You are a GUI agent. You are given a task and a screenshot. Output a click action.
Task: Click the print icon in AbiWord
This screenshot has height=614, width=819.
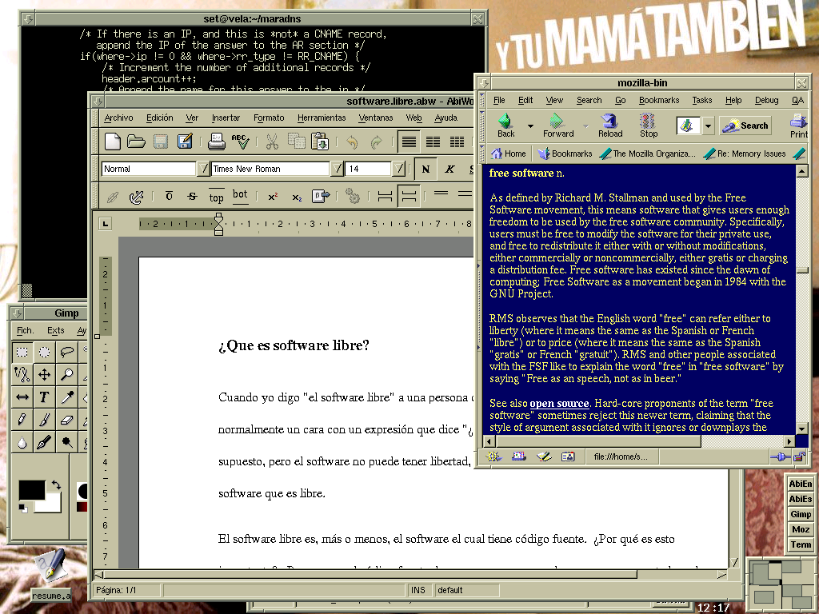click(216, 142)
